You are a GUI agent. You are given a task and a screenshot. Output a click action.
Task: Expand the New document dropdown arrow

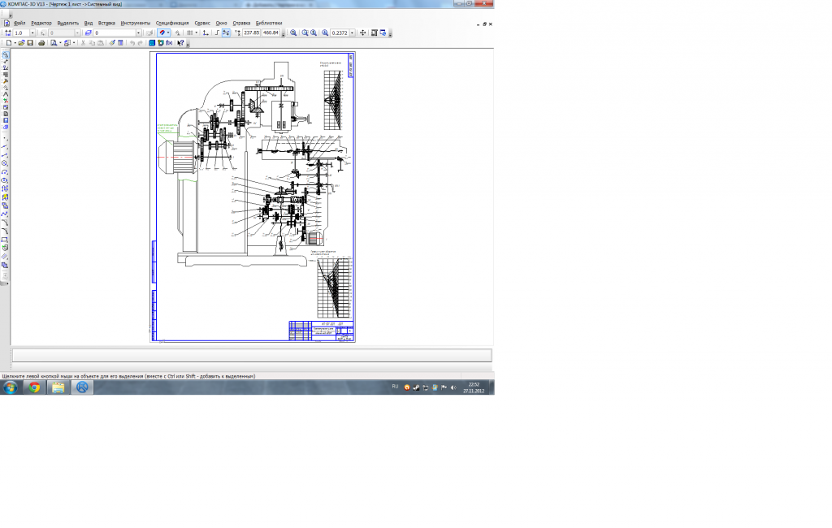pyautogui.click(x=15, y=43)
